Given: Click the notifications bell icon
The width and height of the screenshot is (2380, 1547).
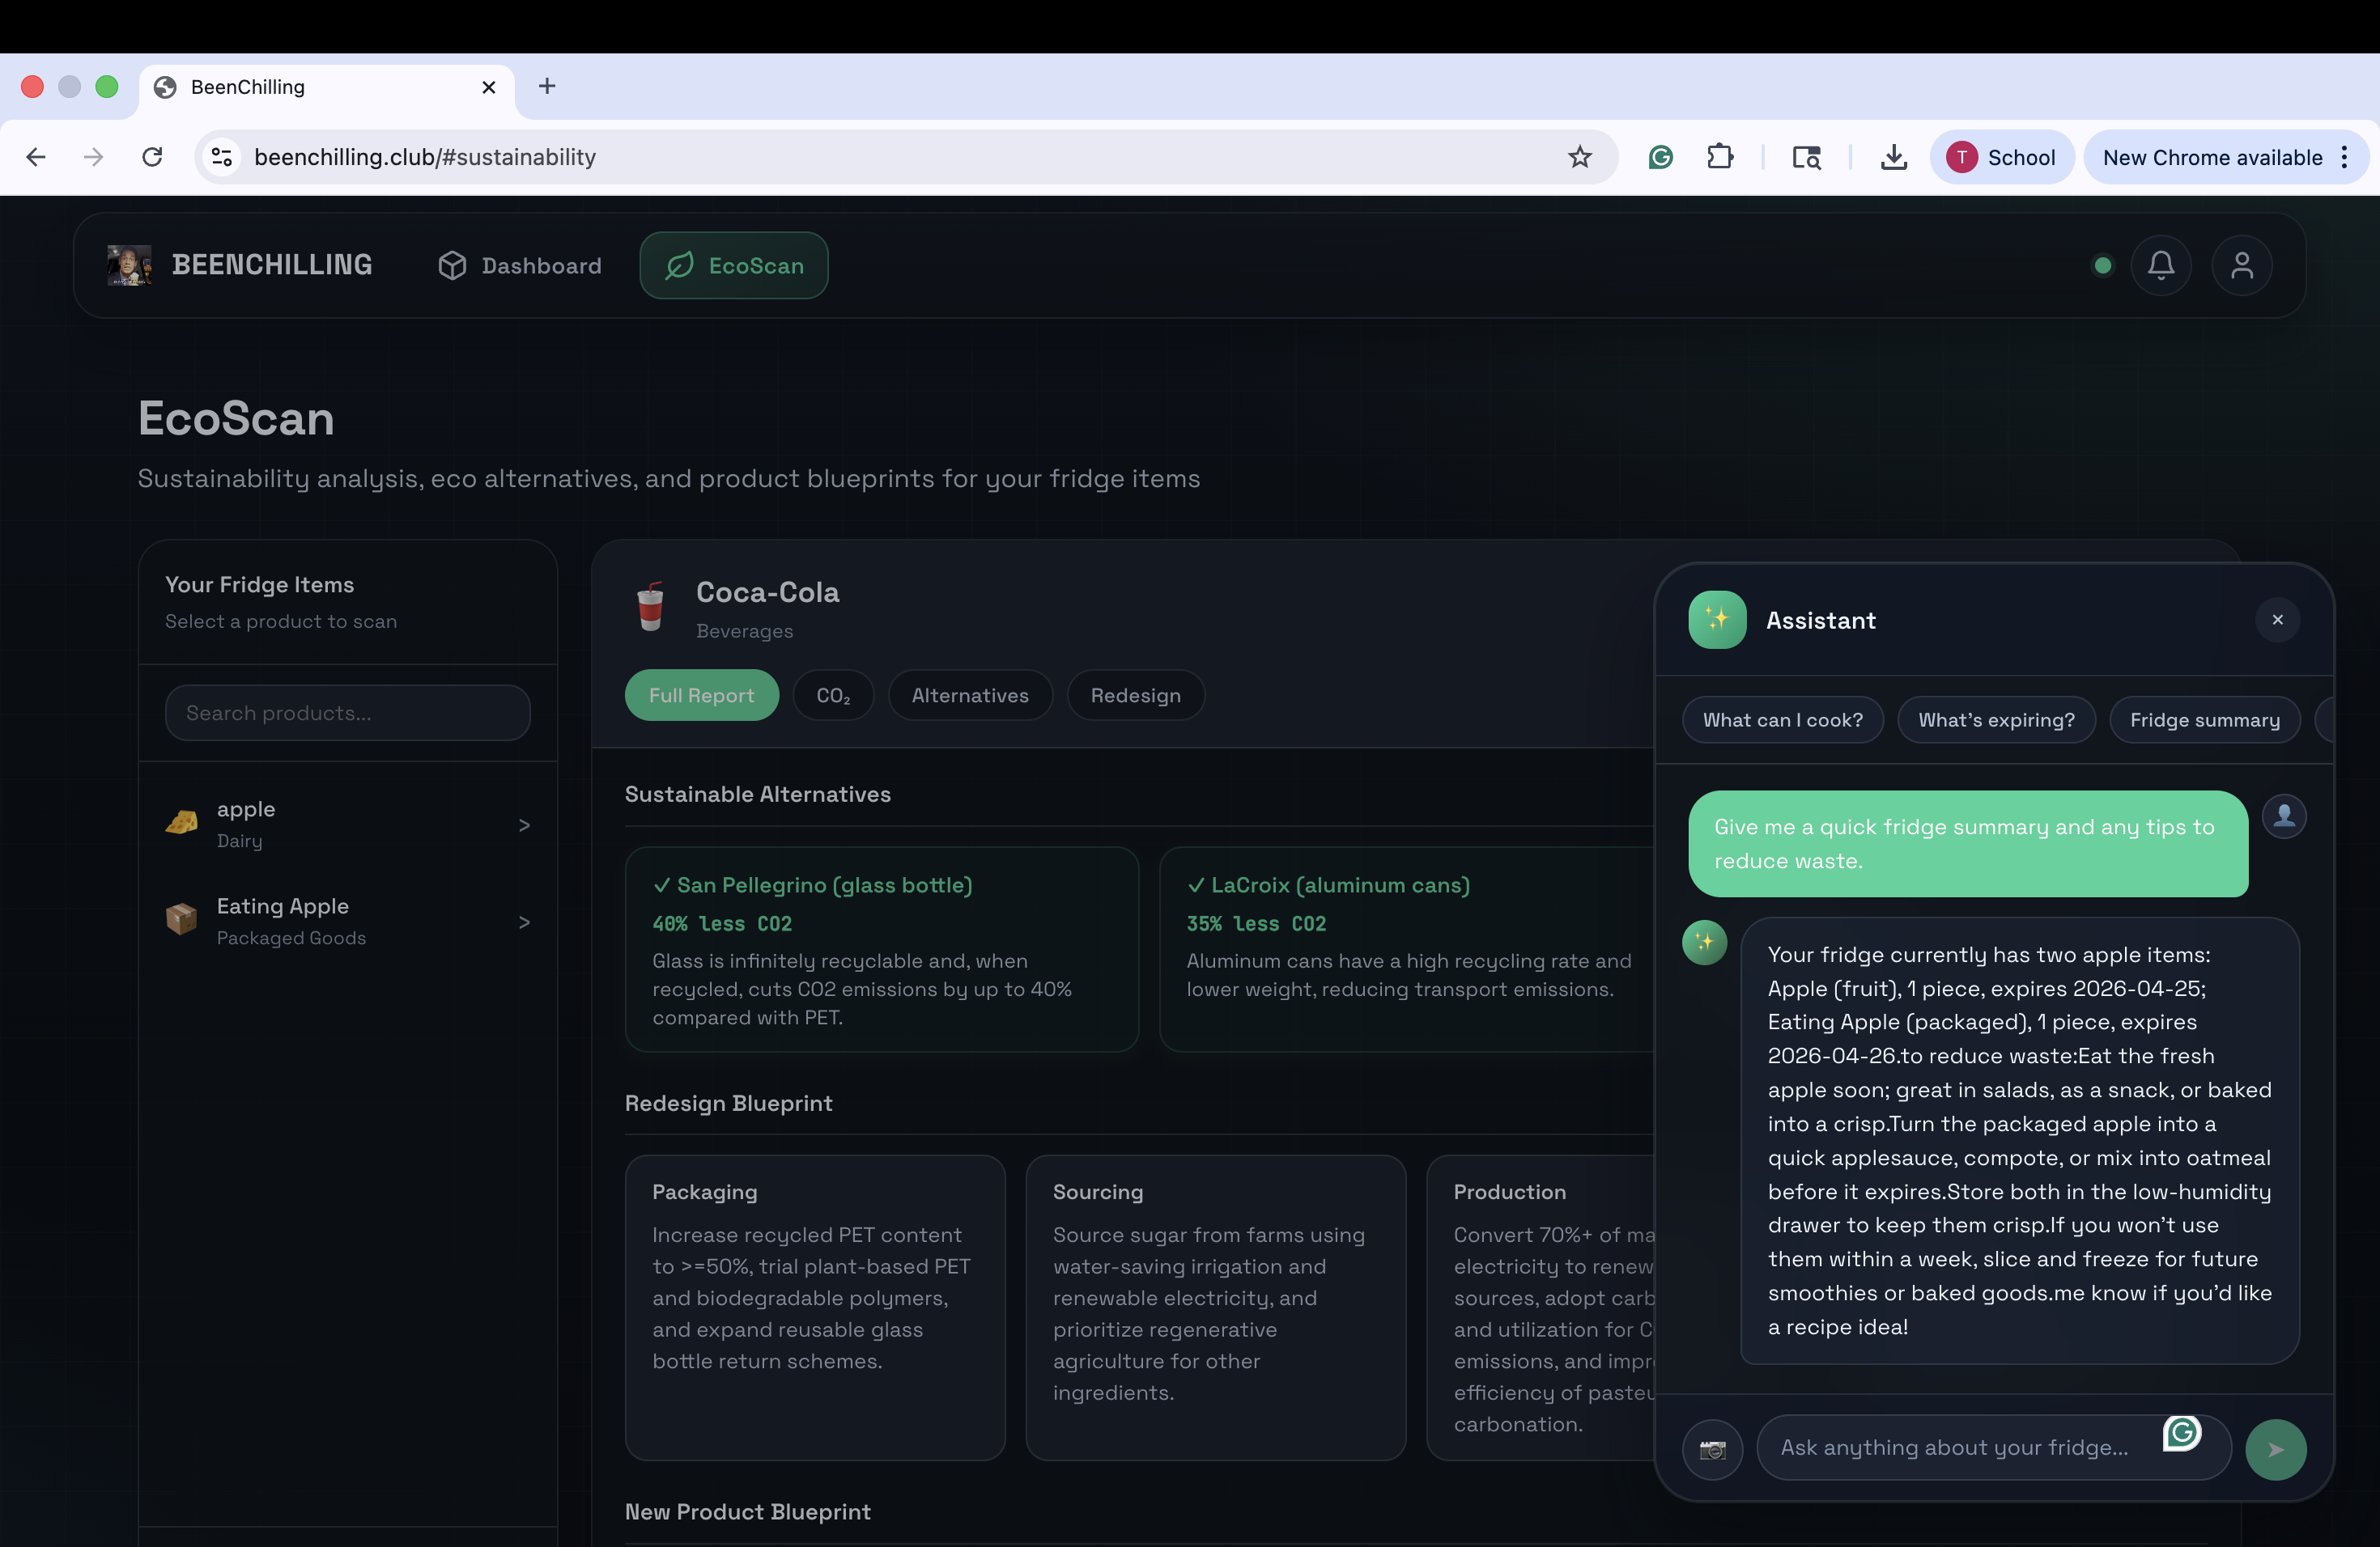Looking at the screenshot, I should pyautogui.click(x=2160, y=266).
